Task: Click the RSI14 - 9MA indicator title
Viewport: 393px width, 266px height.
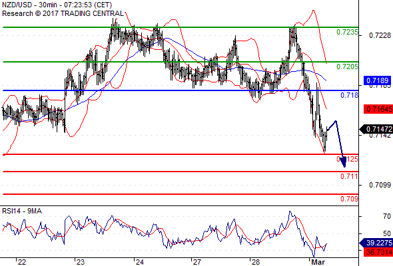Action: pyautogui.click(x=22, y=211)
